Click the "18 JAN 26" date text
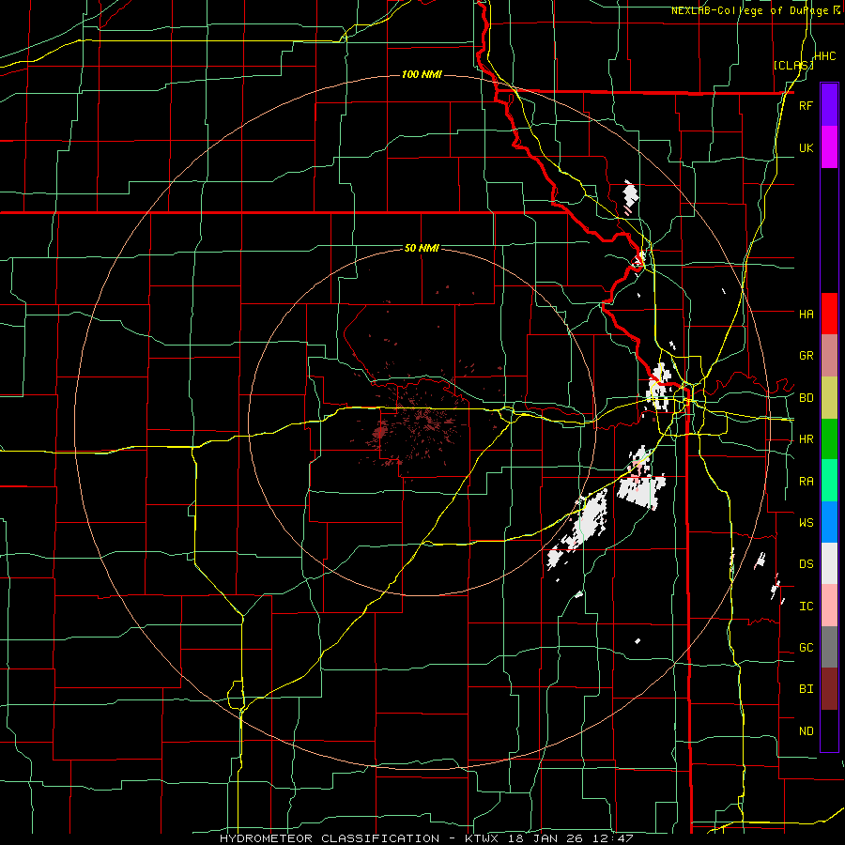The height and width of the screenshot is (845, 845). click(x=546, y=838)
